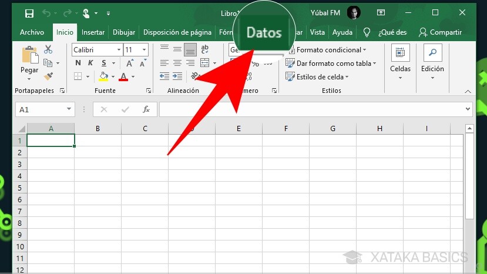Open underline style dropdown arrow

coord(114,63)
